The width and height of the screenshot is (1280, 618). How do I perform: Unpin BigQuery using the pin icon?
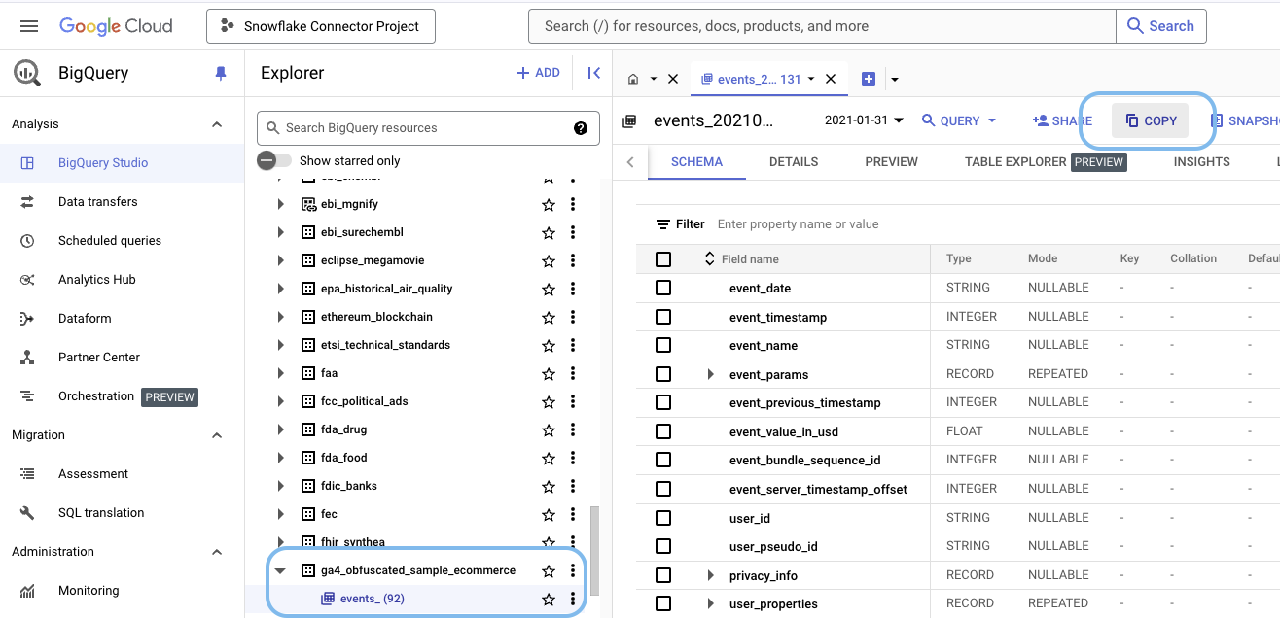[x=220, y=74]
